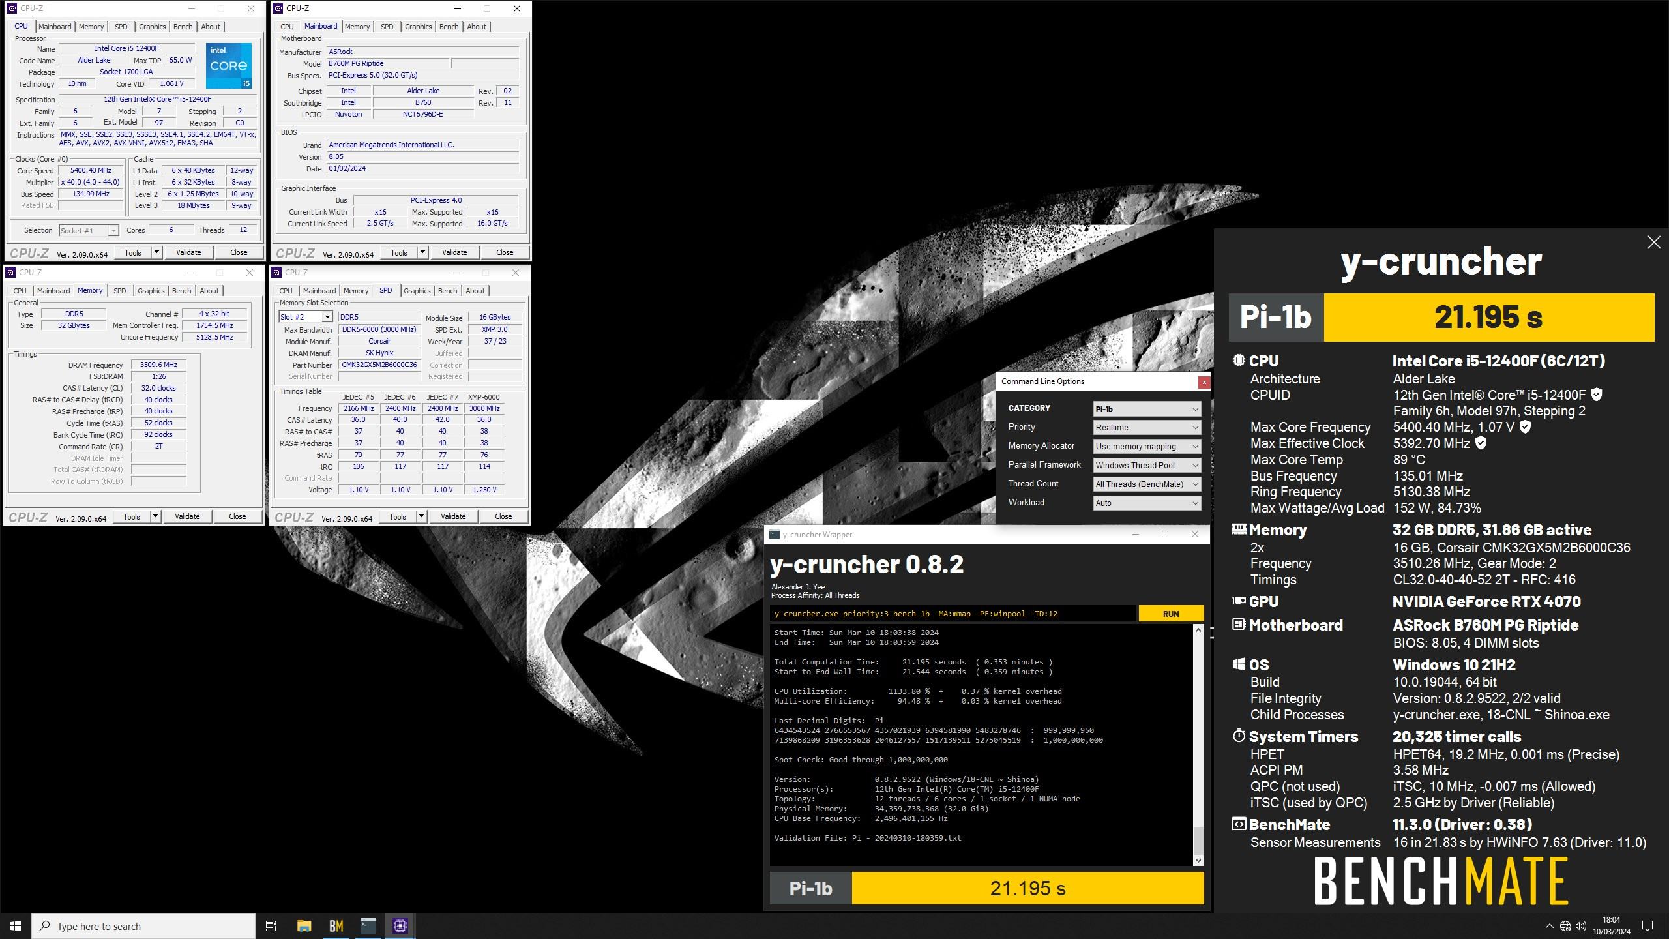Click the yellow 21.195 s result bar in Wrapper

pyautogui.click(x=1027, y=888)
